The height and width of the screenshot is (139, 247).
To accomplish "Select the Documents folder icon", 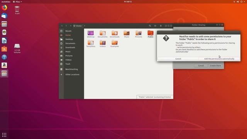I will (x=103, y=34).
